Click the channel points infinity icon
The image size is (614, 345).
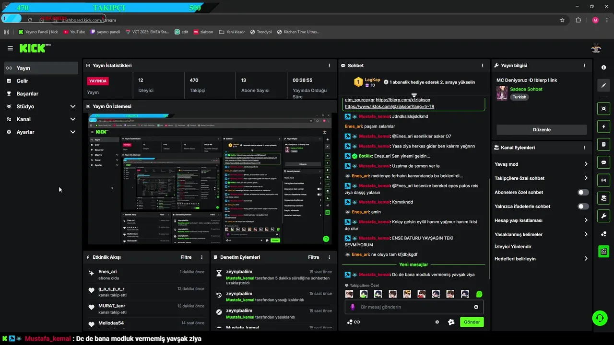[354, 322]
